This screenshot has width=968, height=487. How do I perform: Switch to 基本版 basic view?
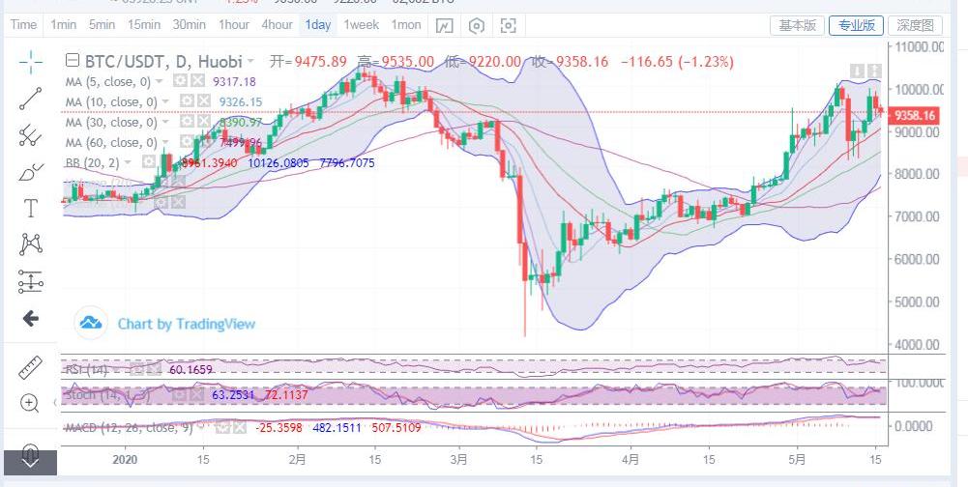[x=797, y=25]
